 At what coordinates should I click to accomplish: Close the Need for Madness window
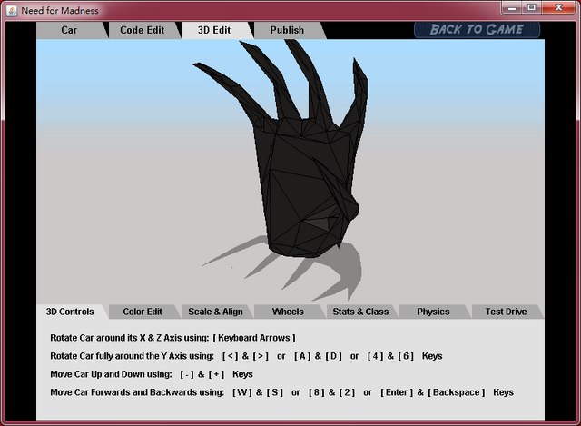tap(559, 8)
